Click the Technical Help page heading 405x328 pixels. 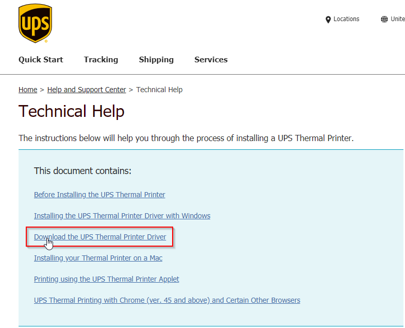click(x=72, y=111)
